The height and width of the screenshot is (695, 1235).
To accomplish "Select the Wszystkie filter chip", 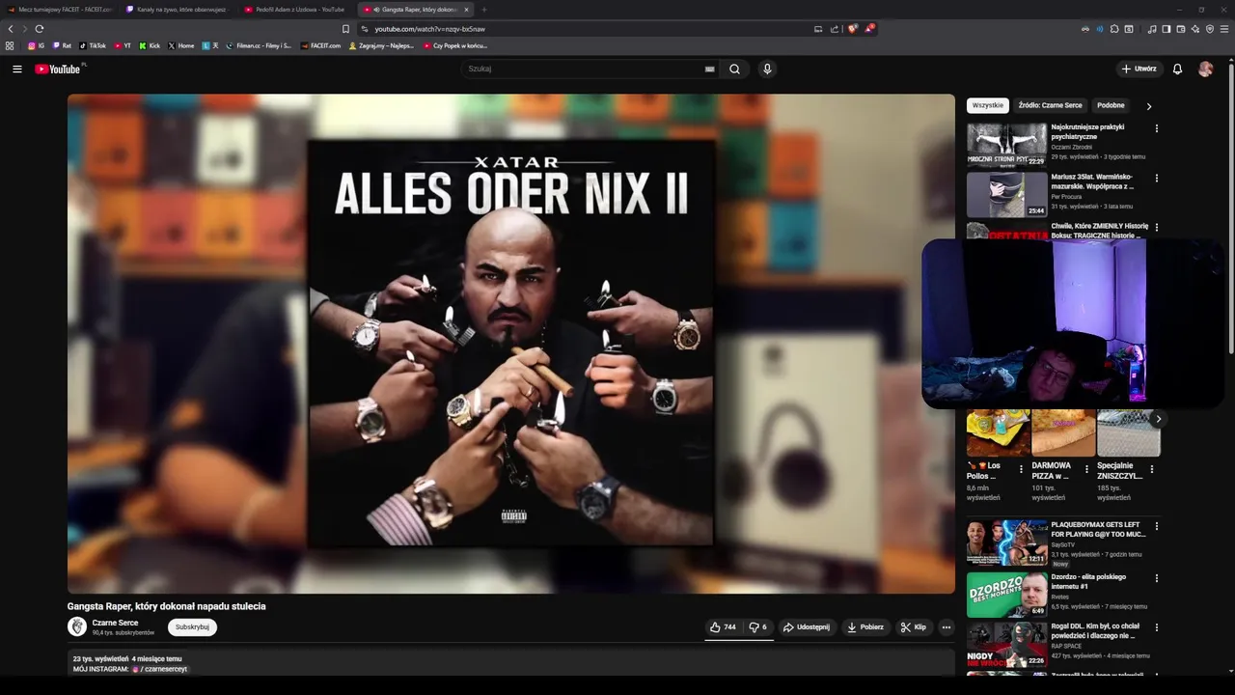I will [x=987, y=105].
